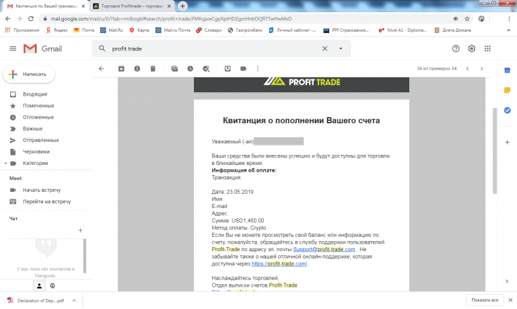Show advanced search options dropdown
Image resolution: width=517 pixels, height=309 pixels.
pyautogui.click(x=341, y=48)
